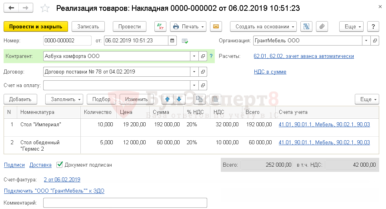
Task: Click price cell 19 200,00
Action: point(133,127)
